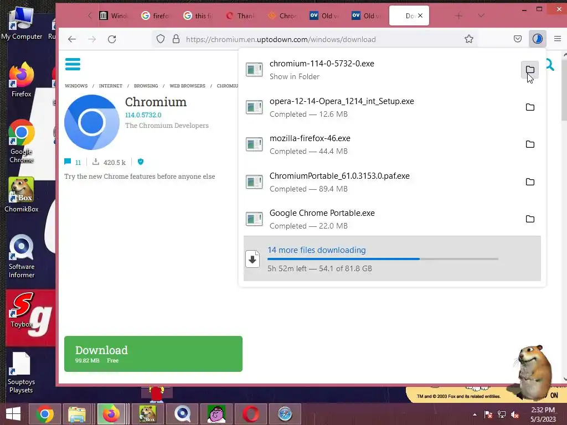Image resolution: width=567 pixels, height=425 pixels.
Task: Open File Explorer from the taskbar
Action: 77,414
